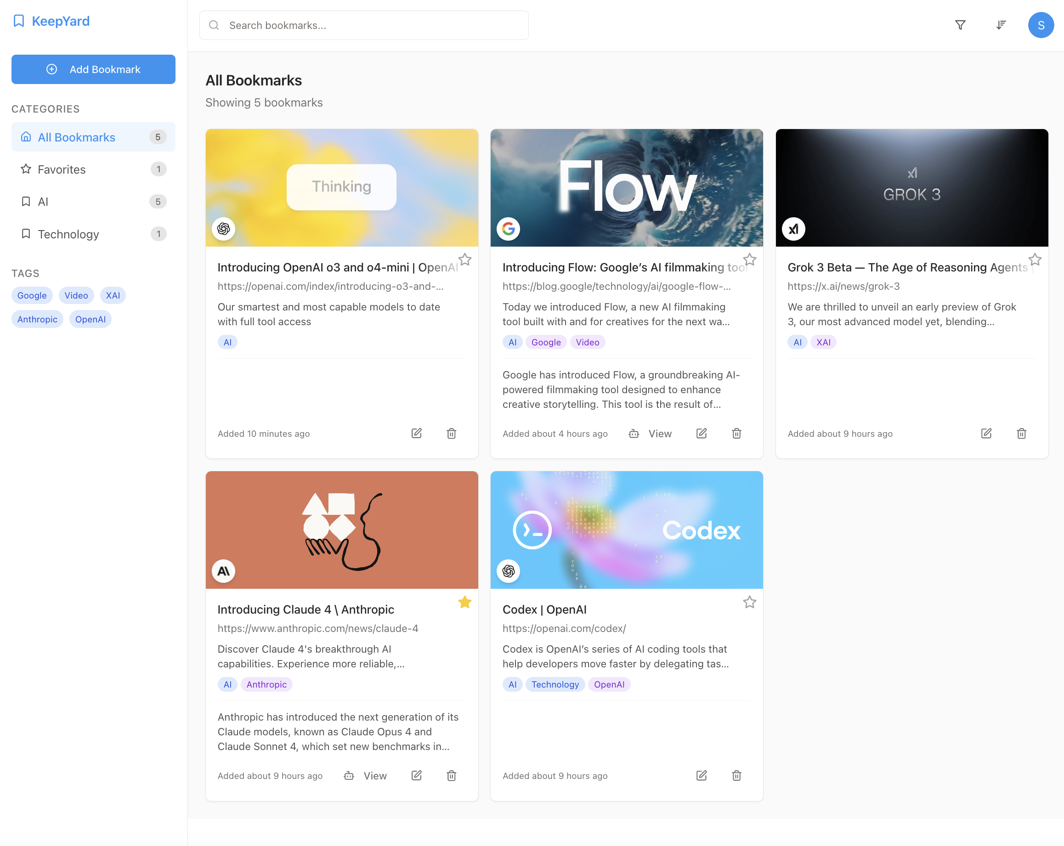Favorite the Codex OpenAI bookmark

[749, 602]
